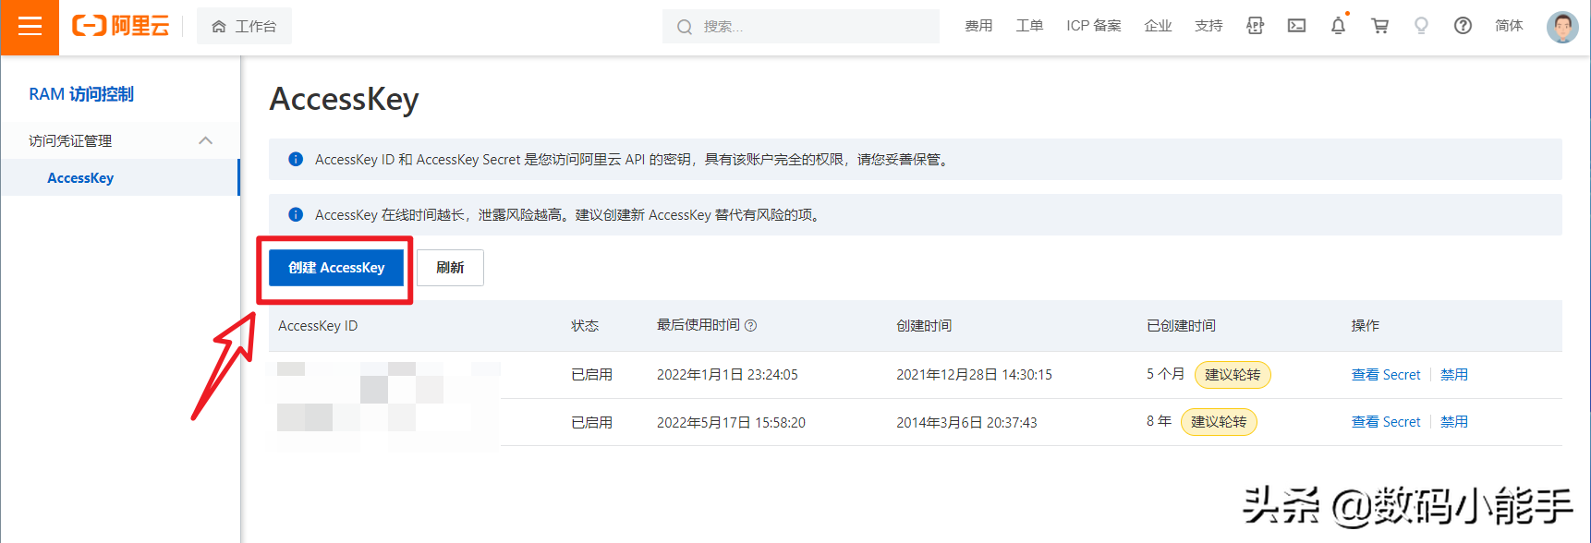Open the user avatar menu
This screenshot has height=543, width=1591.
[1562, 27]
